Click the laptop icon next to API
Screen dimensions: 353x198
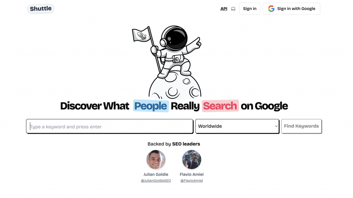point(233,9)
